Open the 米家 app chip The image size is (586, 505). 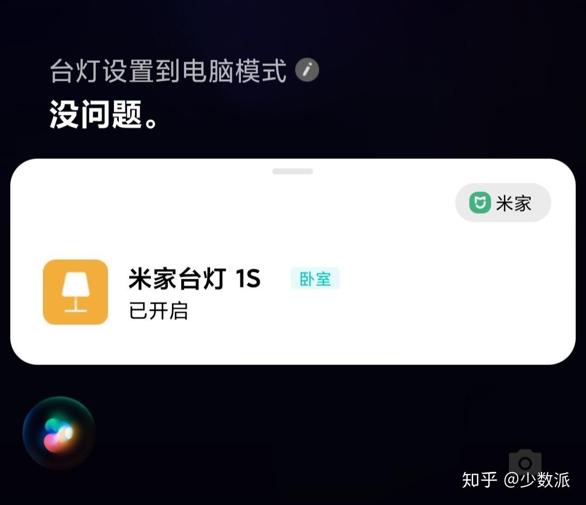[503, 203]
